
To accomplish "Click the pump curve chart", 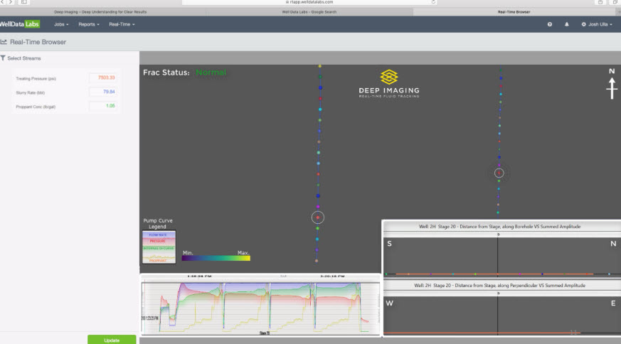I will pos(260,305).
